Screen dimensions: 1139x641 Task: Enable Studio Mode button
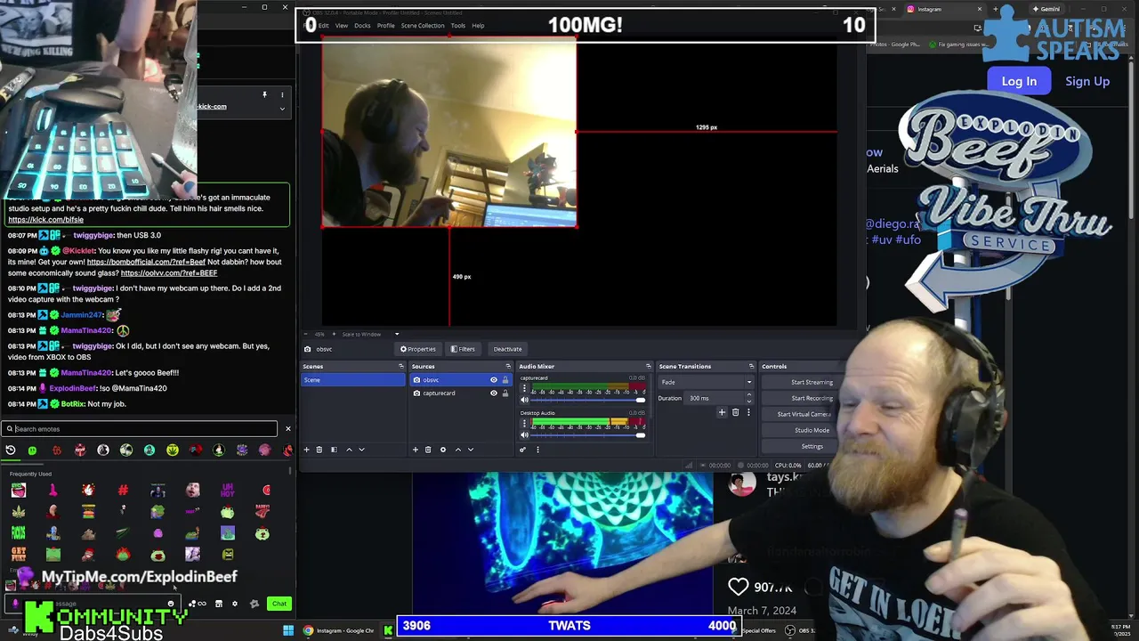[812, 430]
